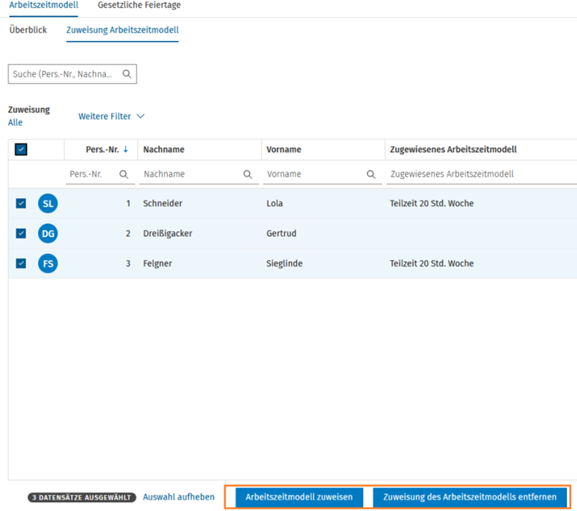
Task: Switch to the Gesetzliche Feiertage tab
Action: pos(139,5)
